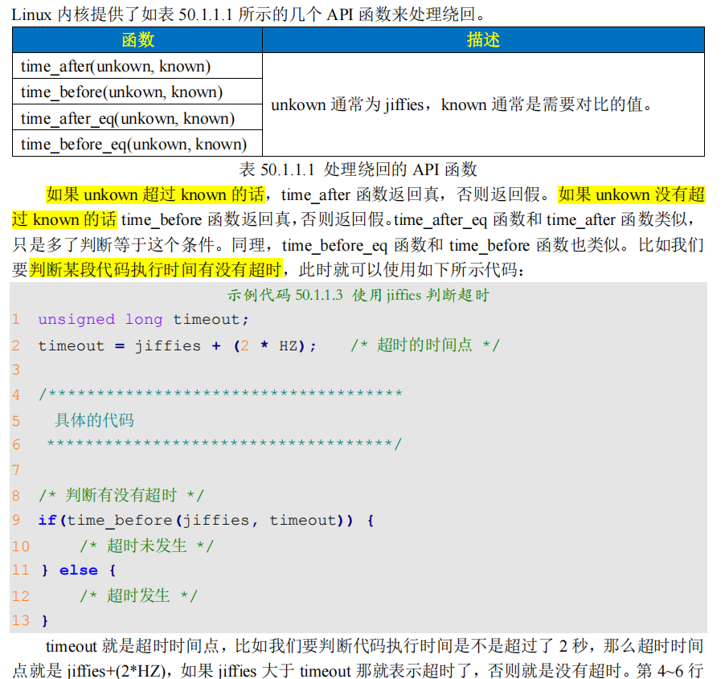Click text time_after 函数返回真
The width and height of the screenshot is (725, 679).
click(x=359, y=194)
